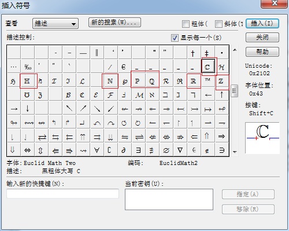Image resolution: width=289 pixels, height=231 pixels.
Task: Select the does-not-exist ∄ symbol
Action: click(x=153, y=150)
